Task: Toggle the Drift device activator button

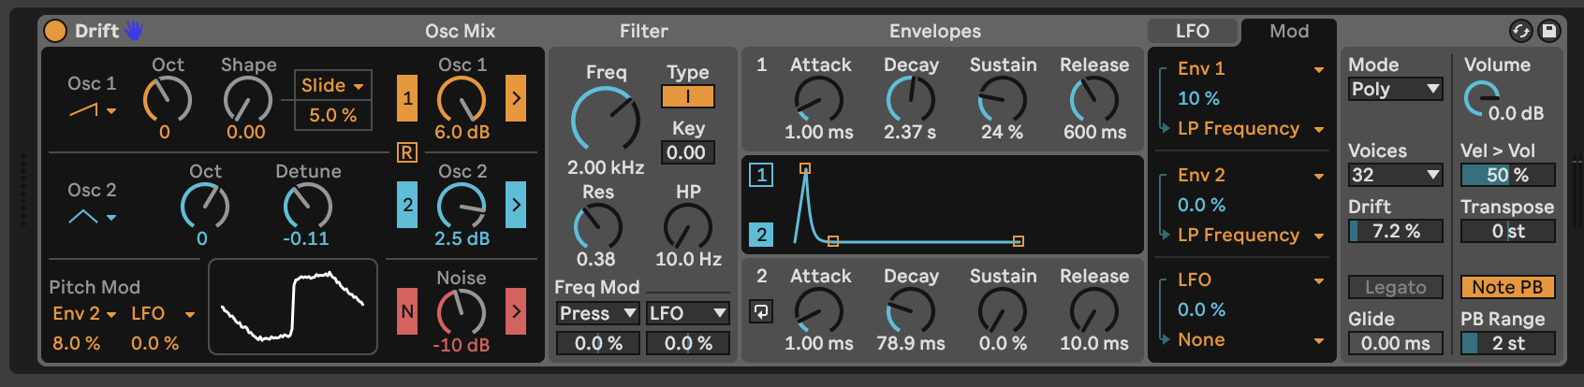Action: (55, 31)
